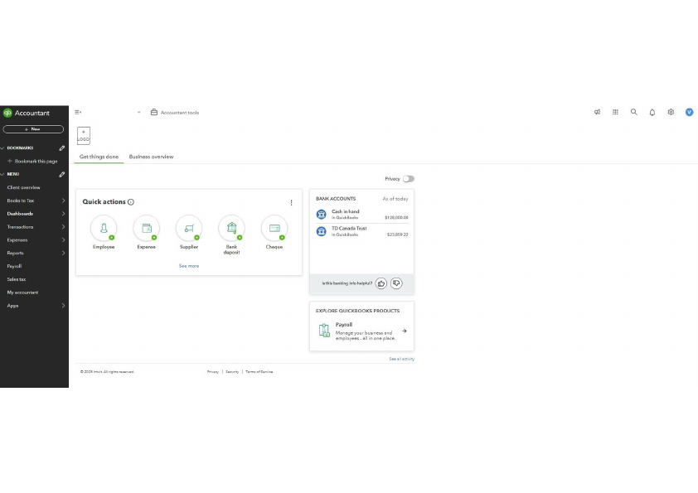Select the Employee quick action icon
The width and height of the screenshot is (698, 493).
pyautogui.click(x=103, y=230)
